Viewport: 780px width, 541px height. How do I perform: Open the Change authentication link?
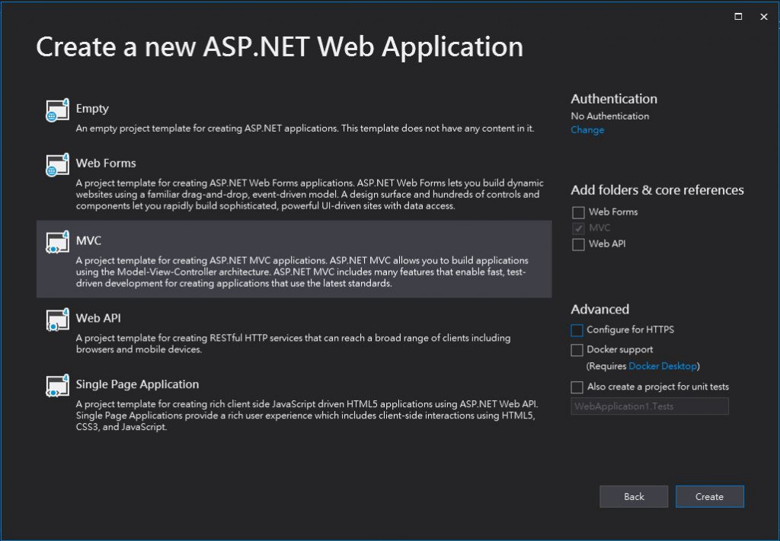tap(587, 130)
